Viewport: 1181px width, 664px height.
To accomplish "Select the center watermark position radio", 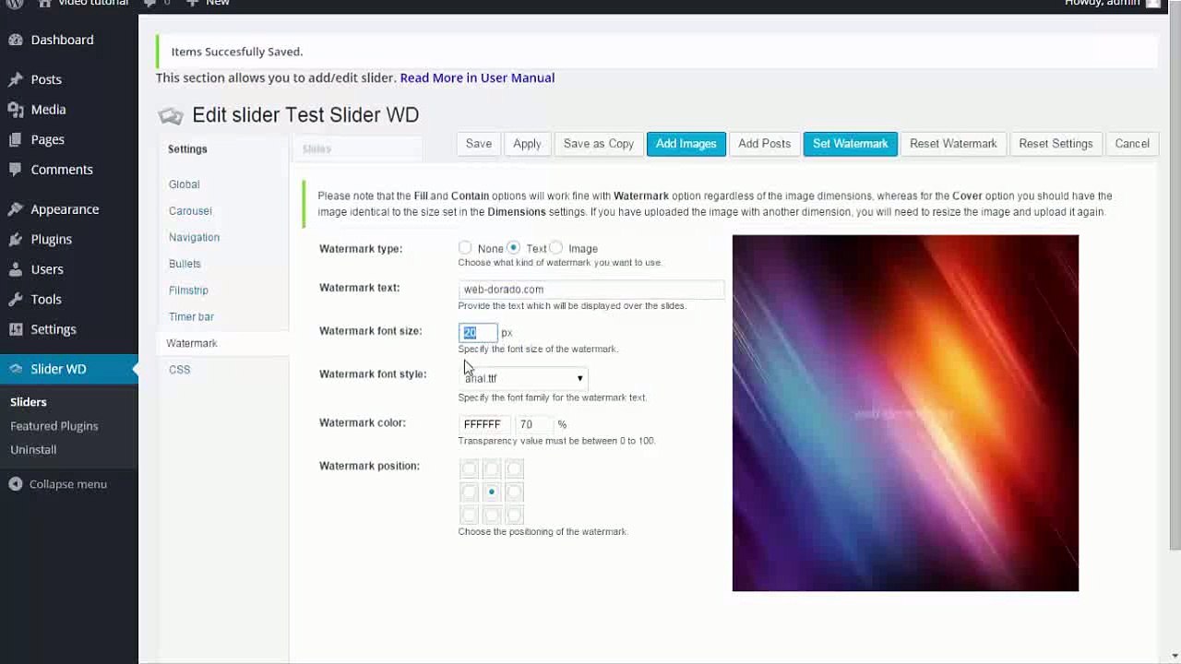I will (x=492, y=492).
